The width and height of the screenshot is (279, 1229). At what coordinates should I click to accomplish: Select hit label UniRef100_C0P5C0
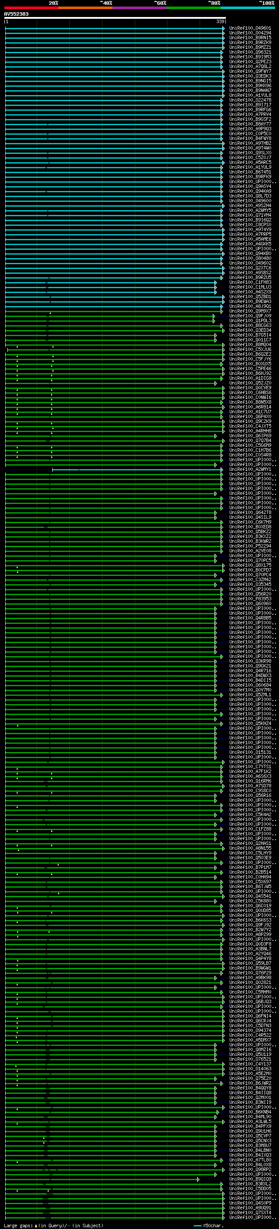[x=250, y=133]
